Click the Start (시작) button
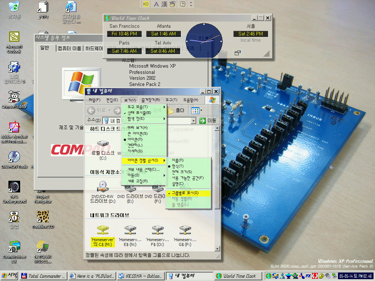 click(10, 276)
